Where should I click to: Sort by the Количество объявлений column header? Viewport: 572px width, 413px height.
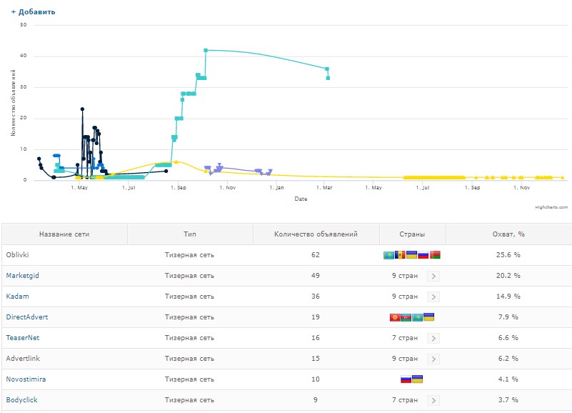coord(316,234)
